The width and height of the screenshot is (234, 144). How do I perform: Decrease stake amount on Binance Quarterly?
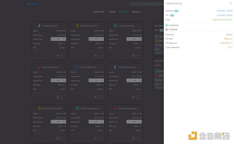tap(90, 39)
